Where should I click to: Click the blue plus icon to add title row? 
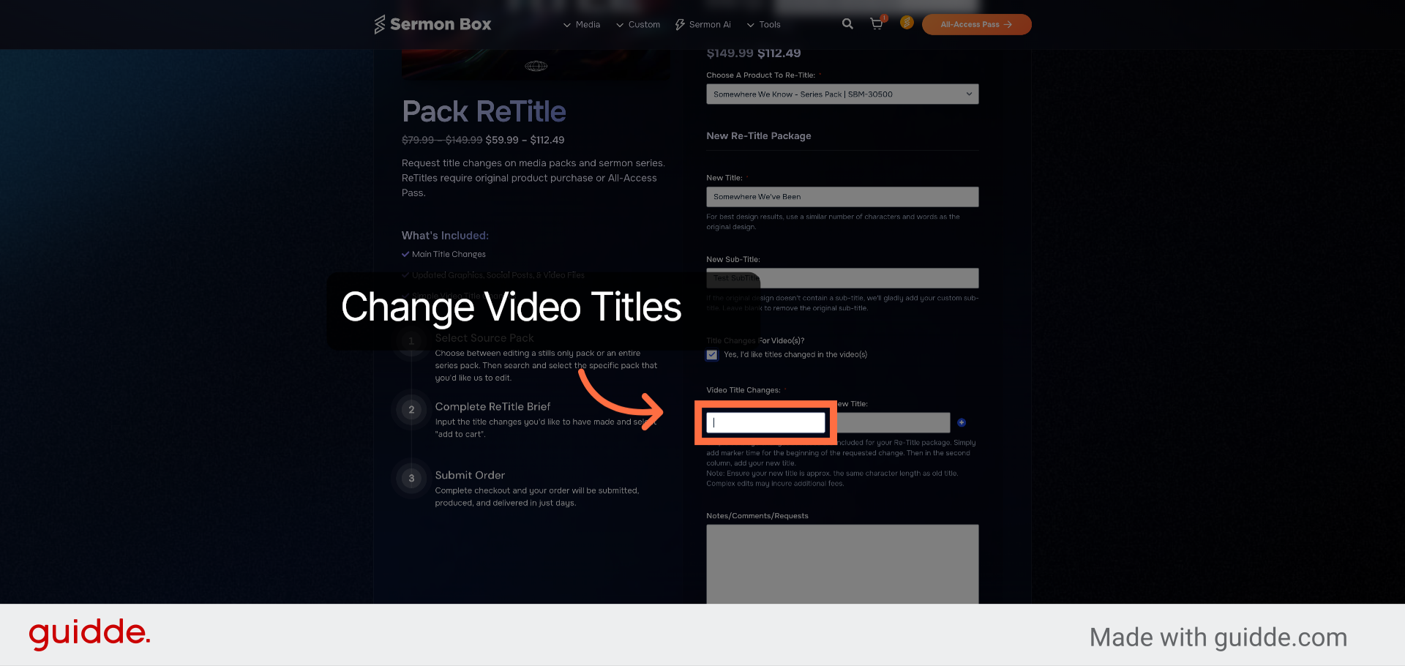[x=961, y=422]
